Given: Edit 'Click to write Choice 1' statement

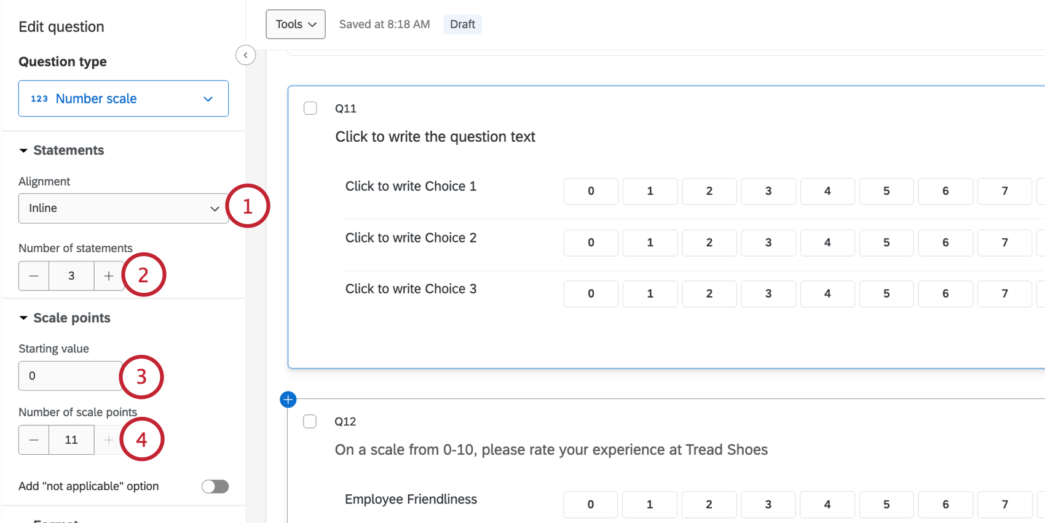Looking at the screenshot, I should pos(411,186).
